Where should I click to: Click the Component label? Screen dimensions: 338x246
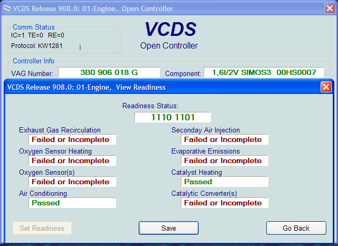(x=183, y=73)
